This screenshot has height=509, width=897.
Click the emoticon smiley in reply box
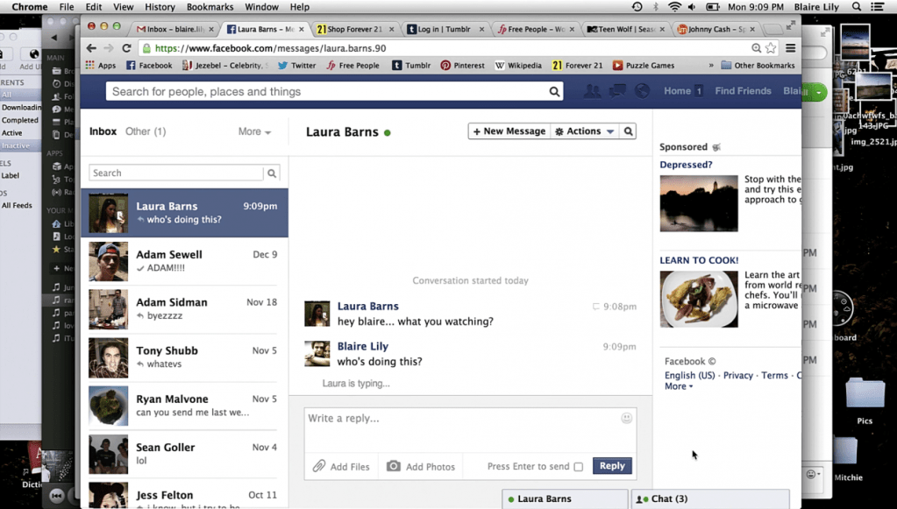pyautogui.click(x=626, y=419)
